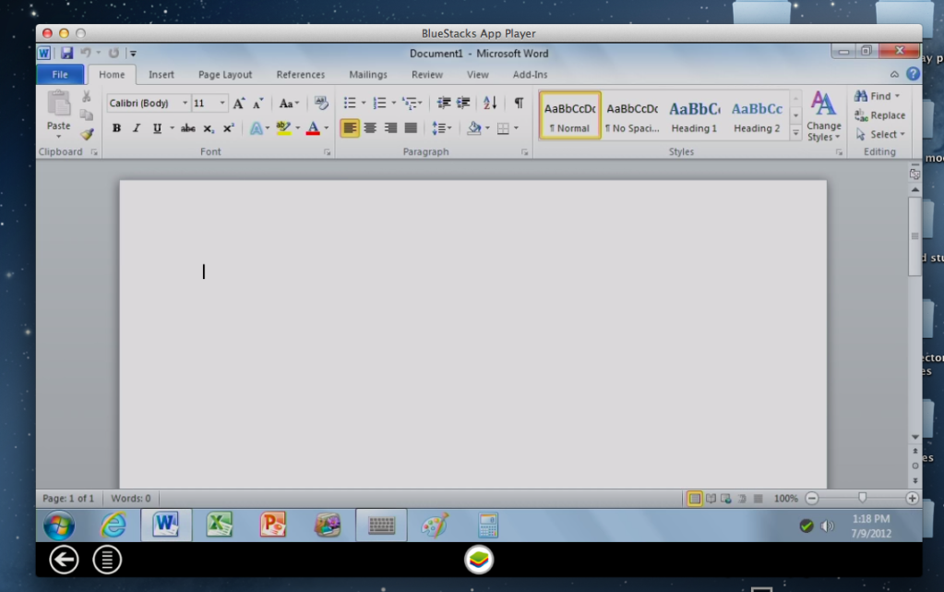Click the BlueStacks back arrow button

pyautogui.click(x=64, y=560)
